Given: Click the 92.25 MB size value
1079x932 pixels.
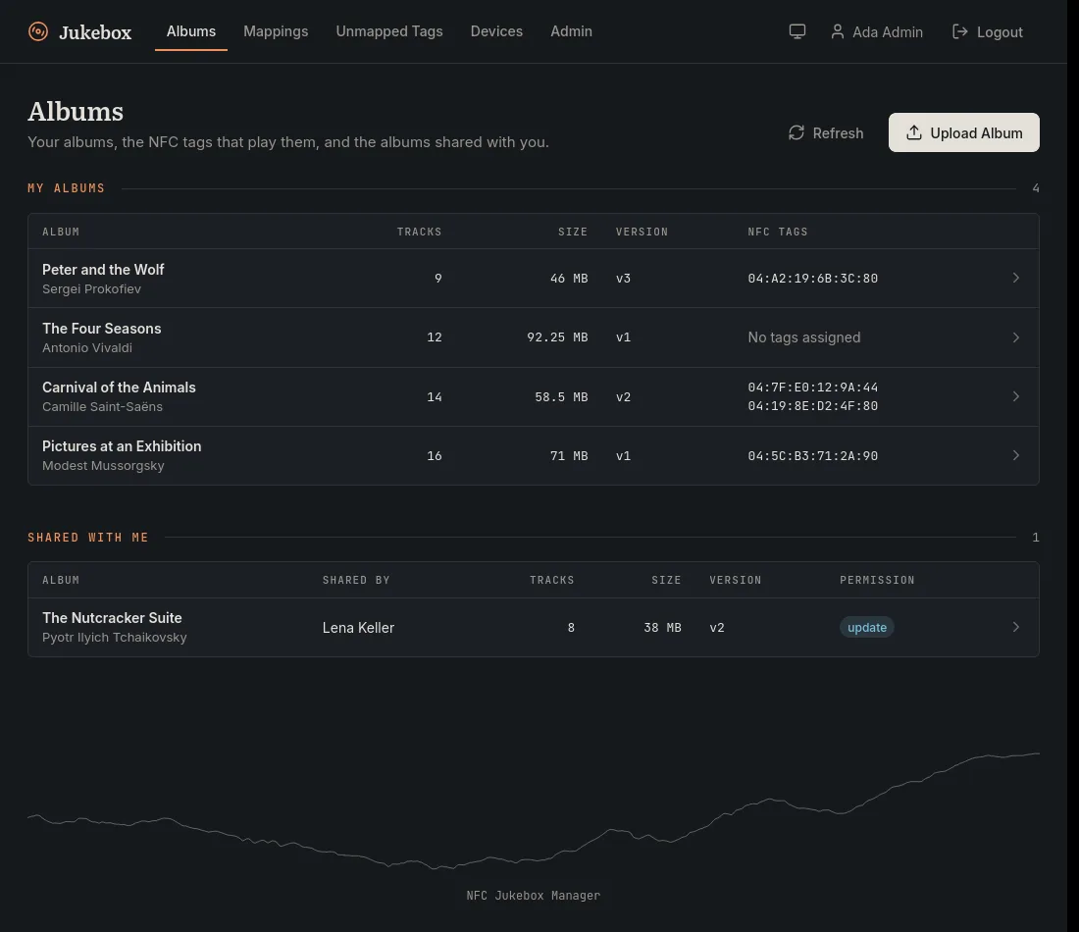Looking at the screenshot, I should click(557, 337).
